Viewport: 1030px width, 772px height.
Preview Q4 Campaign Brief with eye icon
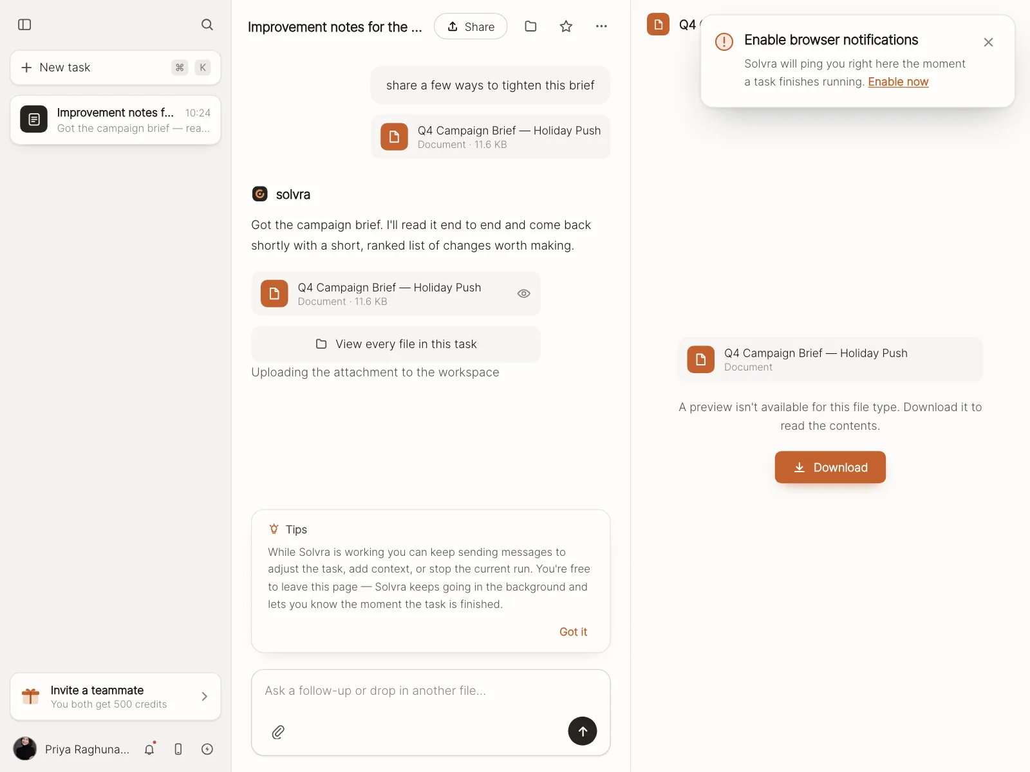point(524,293)
